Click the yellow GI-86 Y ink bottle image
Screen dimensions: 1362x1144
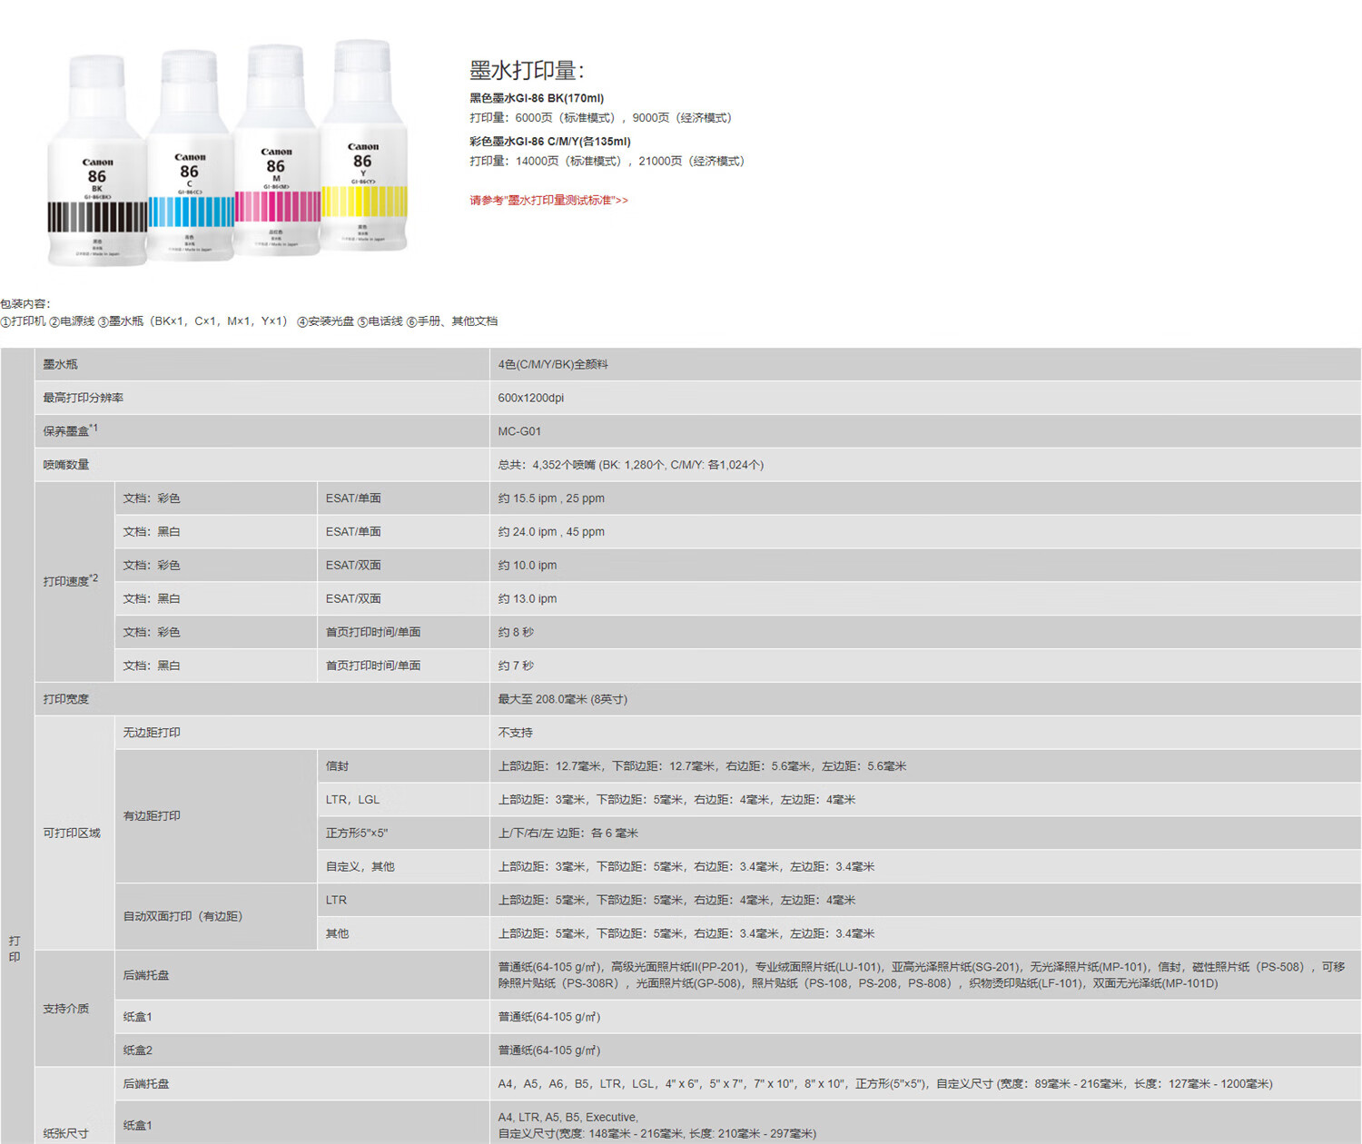coord(363,144)
